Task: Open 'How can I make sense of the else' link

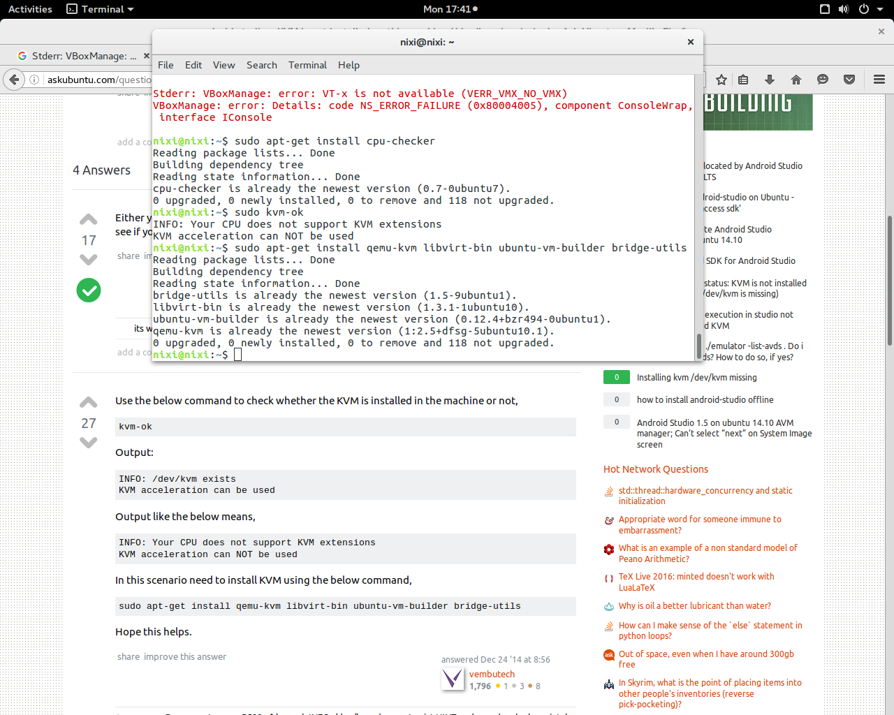Action: (x=710, y=631)
